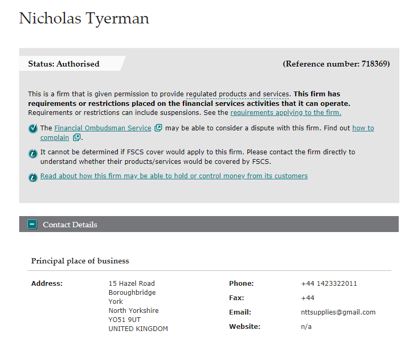Click the email nttsupplies@gmail.com
This screenshot has width=411, height=347.
[338, 312]
